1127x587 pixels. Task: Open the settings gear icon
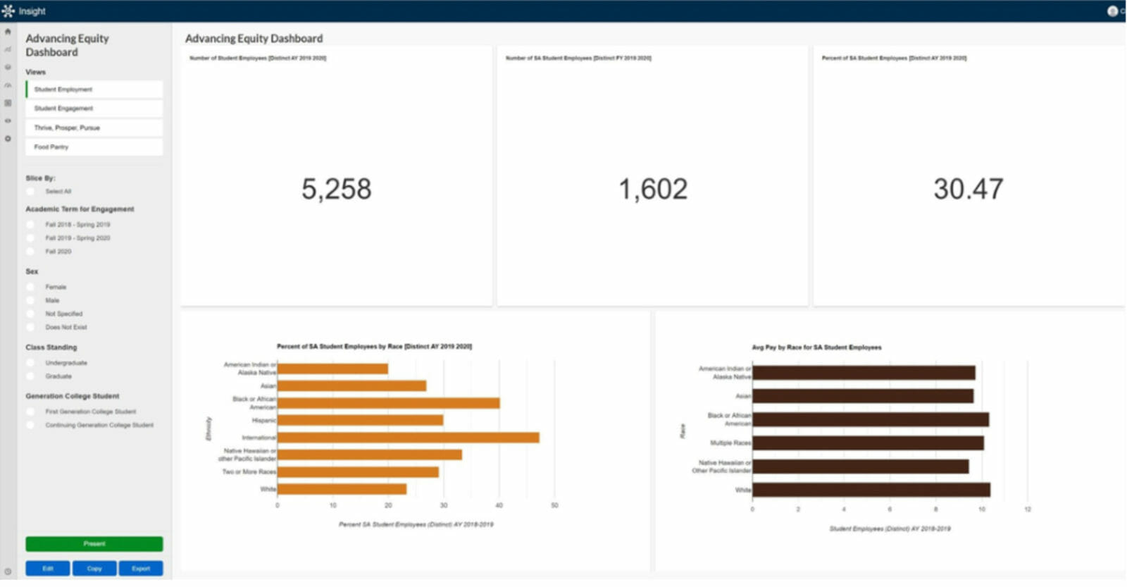8,139
